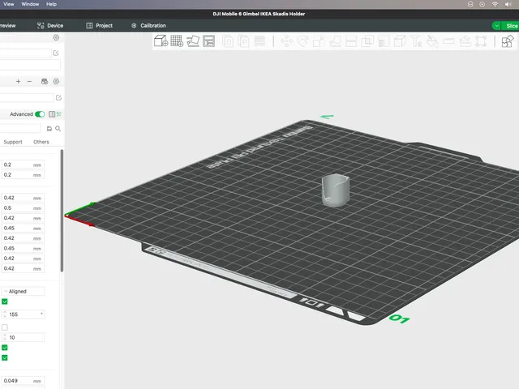
Task: Open filament settings gear beside AMS icon
Action: [56, 81]
